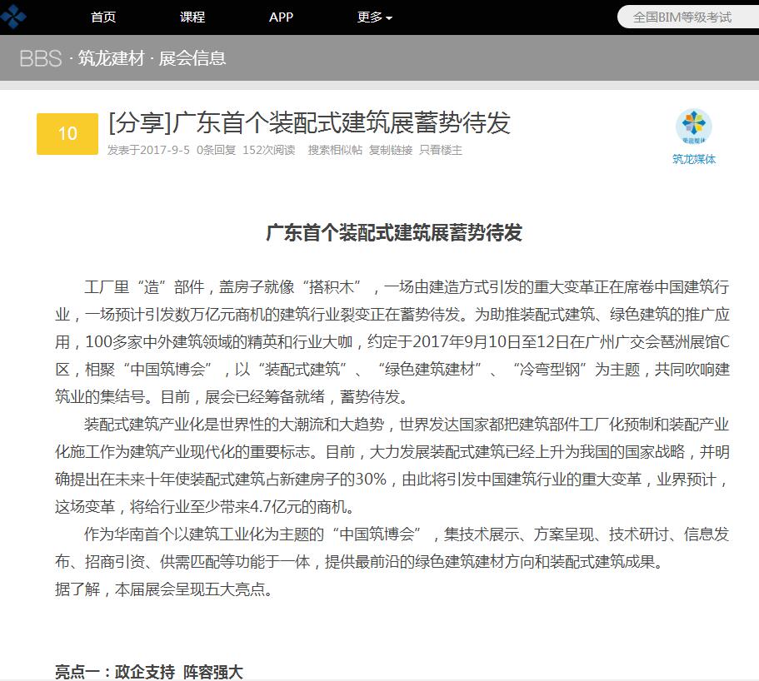Toggle the 只看楼主 filter
759x681 pixels.
pos(441,151)
